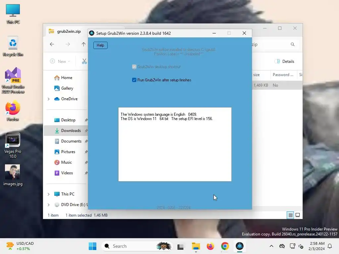
Task: Sort by the size column header
Action: click(261, 75)
